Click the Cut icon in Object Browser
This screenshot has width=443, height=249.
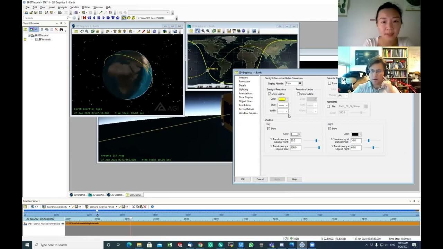[x=42, y=29]
